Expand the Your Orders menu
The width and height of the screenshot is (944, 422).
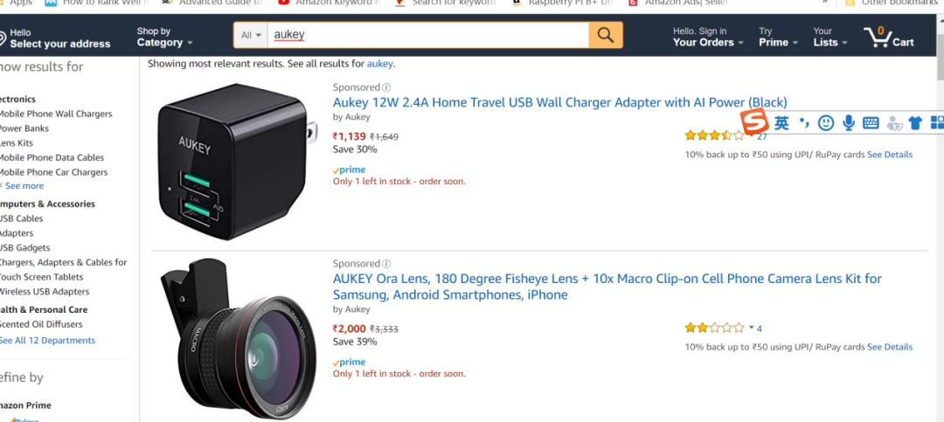click(708, 37)
